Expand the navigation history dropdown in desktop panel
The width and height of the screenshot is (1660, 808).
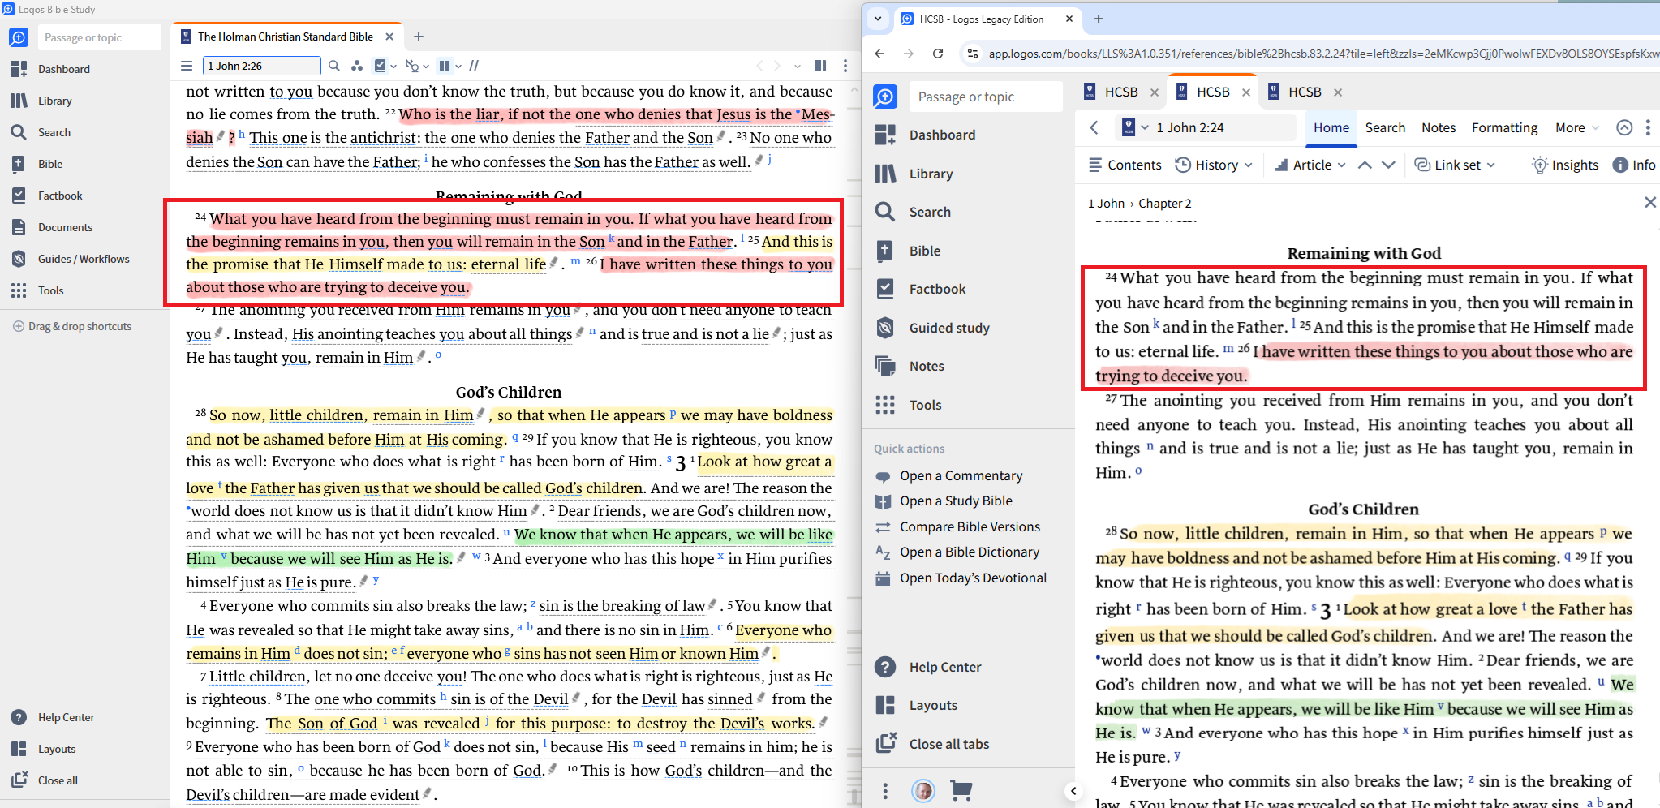[798, 67]
